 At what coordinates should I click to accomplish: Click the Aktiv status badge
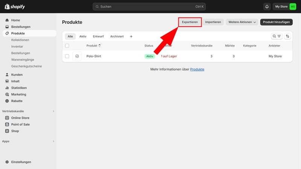click(x=150, y=56)
